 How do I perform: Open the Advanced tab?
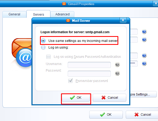click(x=62, y=14)
